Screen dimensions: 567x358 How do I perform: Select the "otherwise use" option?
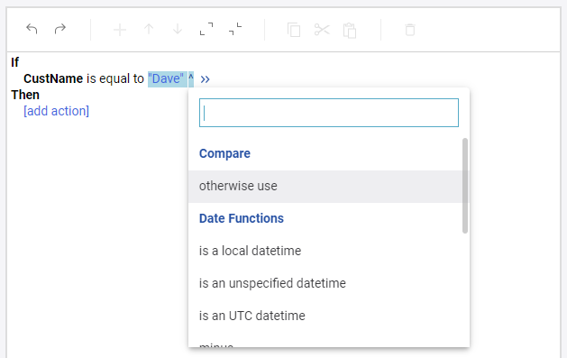[x=329, y=187]
